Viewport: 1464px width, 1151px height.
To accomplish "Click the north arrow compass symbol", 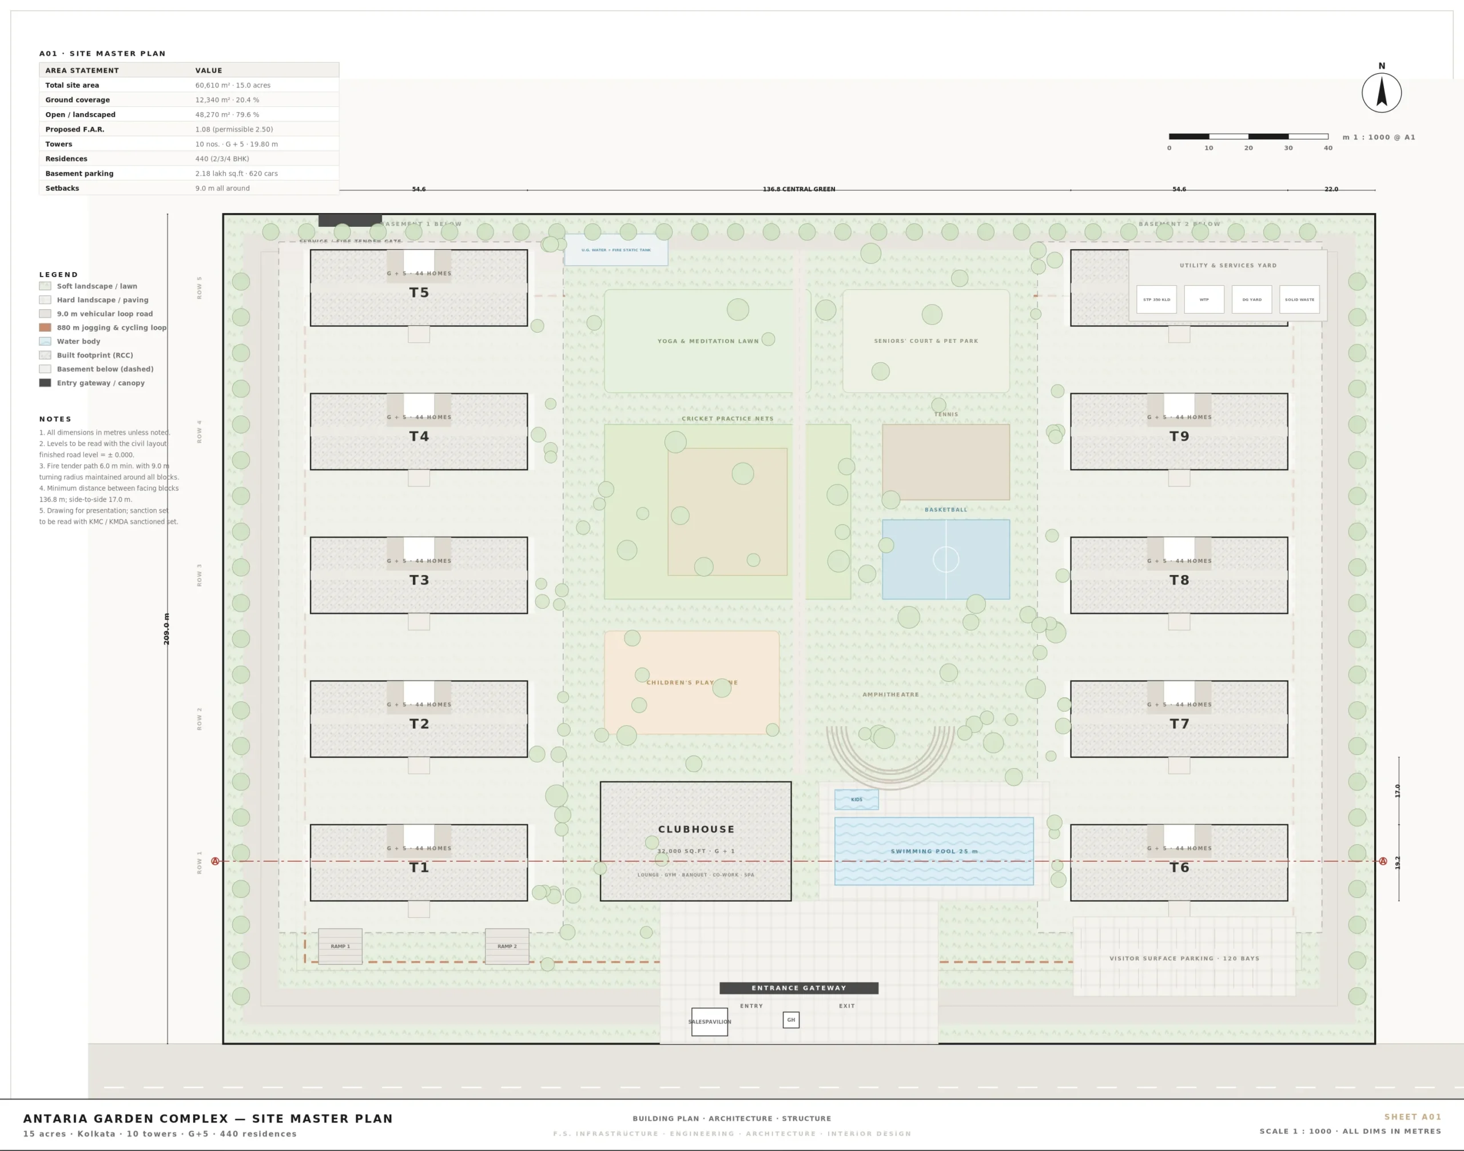I will 1381,93.
